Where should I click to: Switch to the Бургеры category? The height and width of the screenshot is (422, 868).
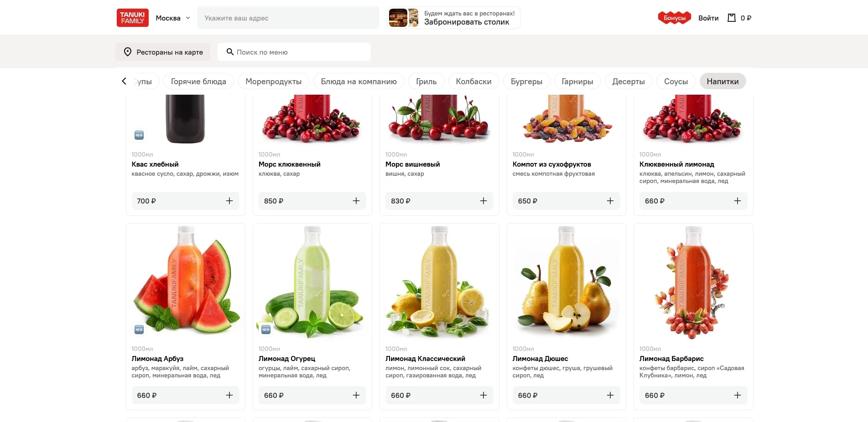point(526,81)
